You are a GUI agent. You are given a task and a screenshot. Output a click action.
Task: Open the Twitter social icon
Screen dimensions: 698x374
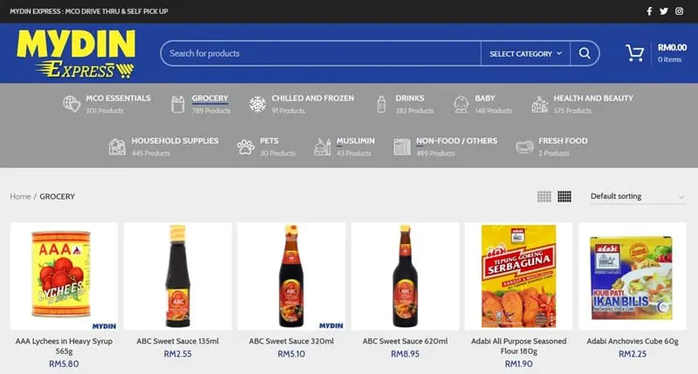pyautogui.click(x=664, y=11)
